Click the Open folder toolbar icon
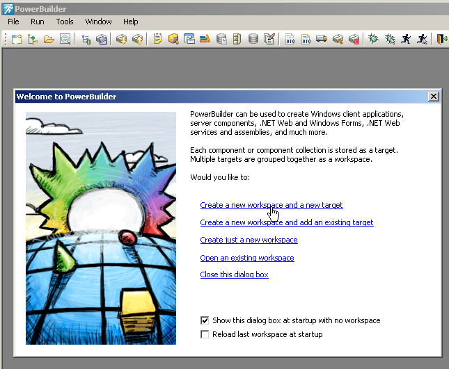 click(49, 39)
